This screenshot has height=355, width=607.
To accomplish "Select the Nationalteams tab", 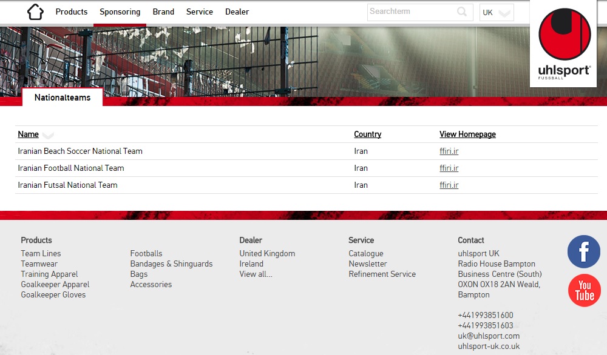I will tap(63, 98).
